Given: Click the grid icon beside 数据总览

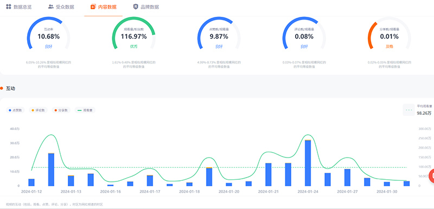Looking at the screenshot, I should (9, 6).
